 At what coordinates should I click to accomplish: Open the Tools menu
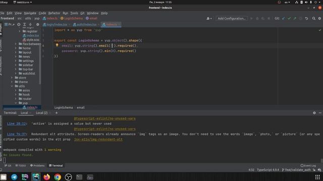pos(74,13)
